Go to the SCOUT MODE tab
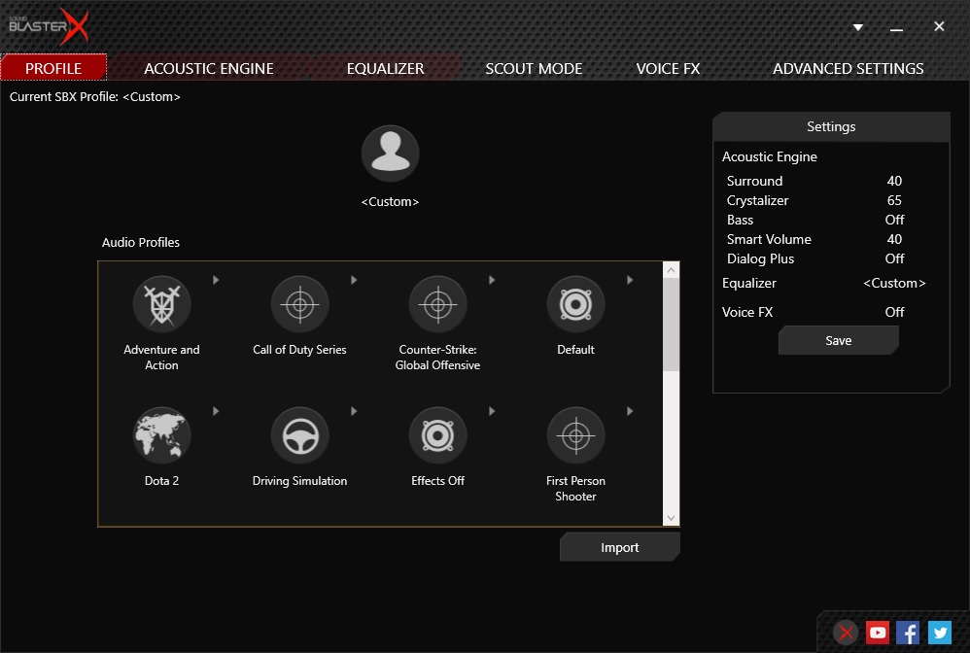 point(534,68)
